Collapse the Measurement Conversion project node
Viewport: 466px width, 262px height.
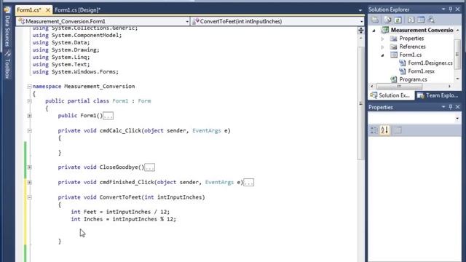374,31
